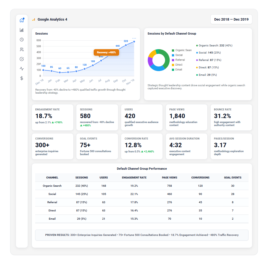Image resolution: width=268 pixels, height=268 pixels.
Task: Open the bar chart reports icon
Action: pyautogui.click(x=22, y=30)
